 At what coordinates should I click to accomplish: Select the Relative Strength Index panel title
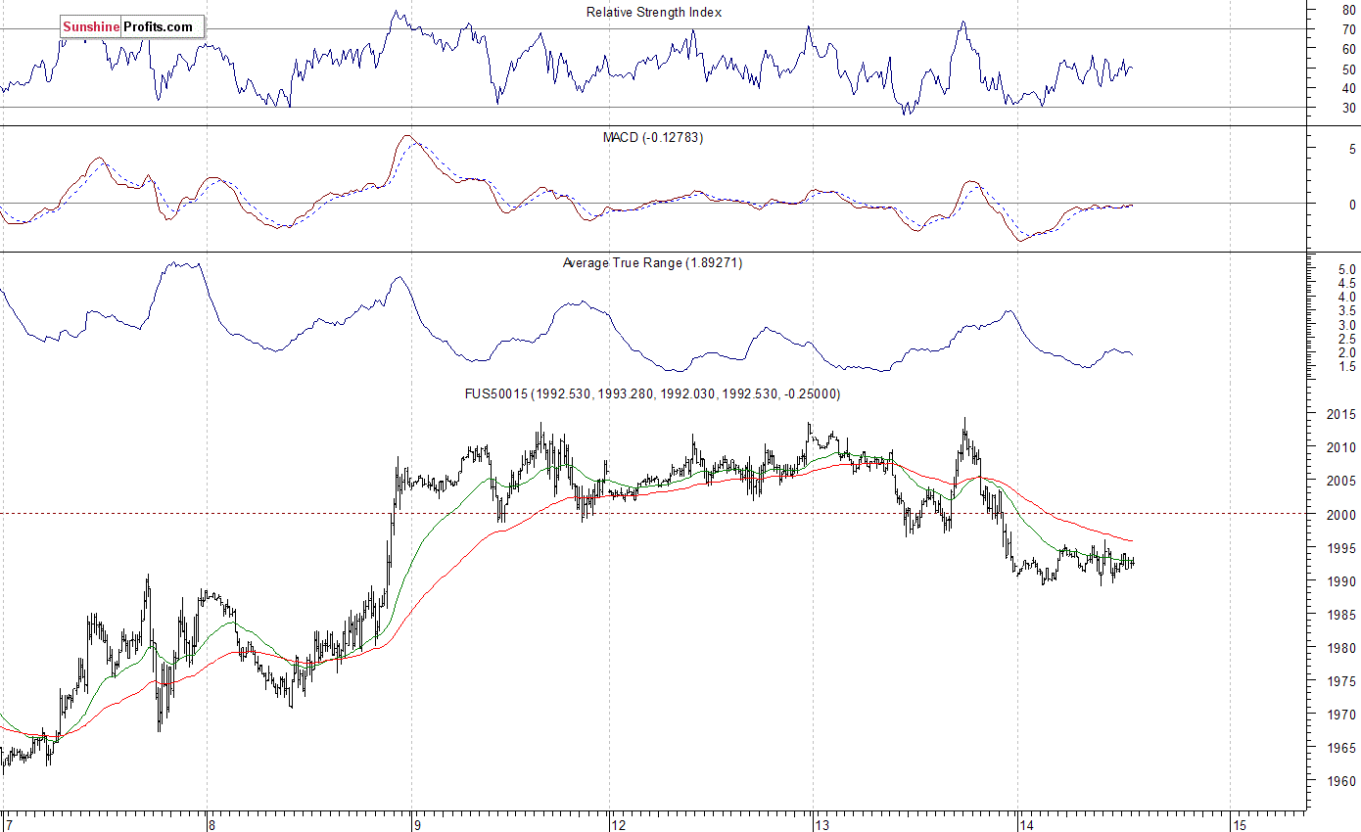coord(654,13)
